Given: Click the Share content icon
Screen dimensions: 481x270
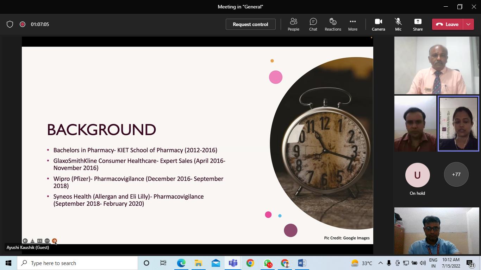Looking at the screenshot, I should pos(418,24).
